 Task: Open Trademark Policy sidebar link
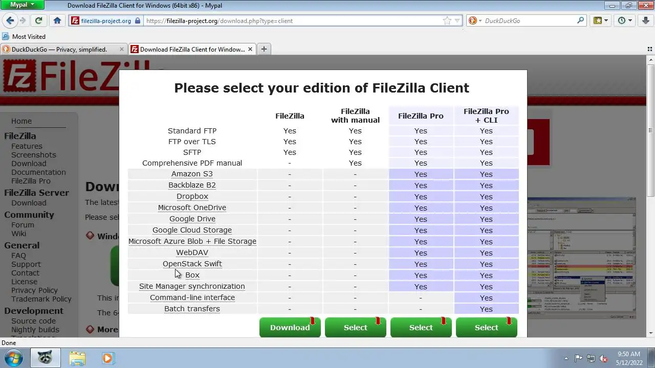41,299
